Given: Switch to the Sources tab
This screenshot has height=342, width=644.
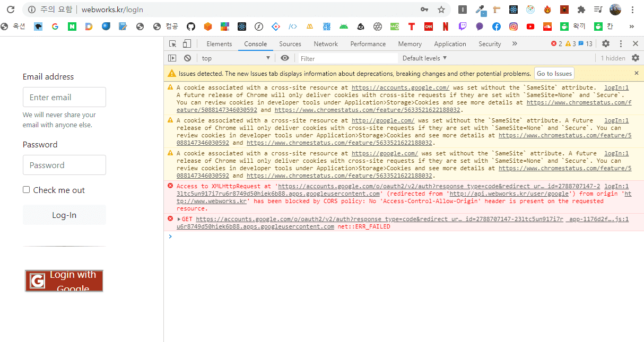Looking at the screenshot, I should pyautogui.click(x=290, y=44).
